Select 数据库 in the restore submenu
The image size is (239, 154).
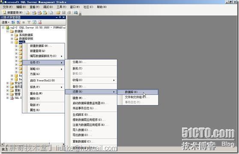click(x=138, y=92)
